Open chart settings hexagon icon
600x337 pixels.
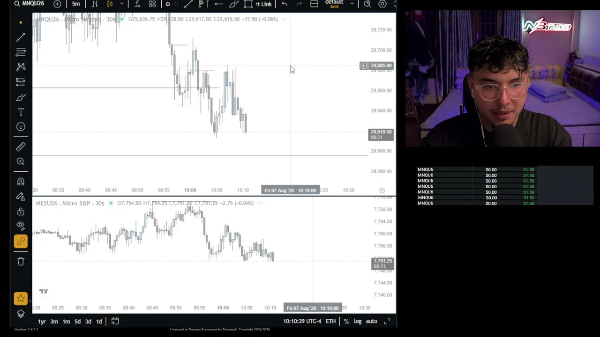coord(382,4)
